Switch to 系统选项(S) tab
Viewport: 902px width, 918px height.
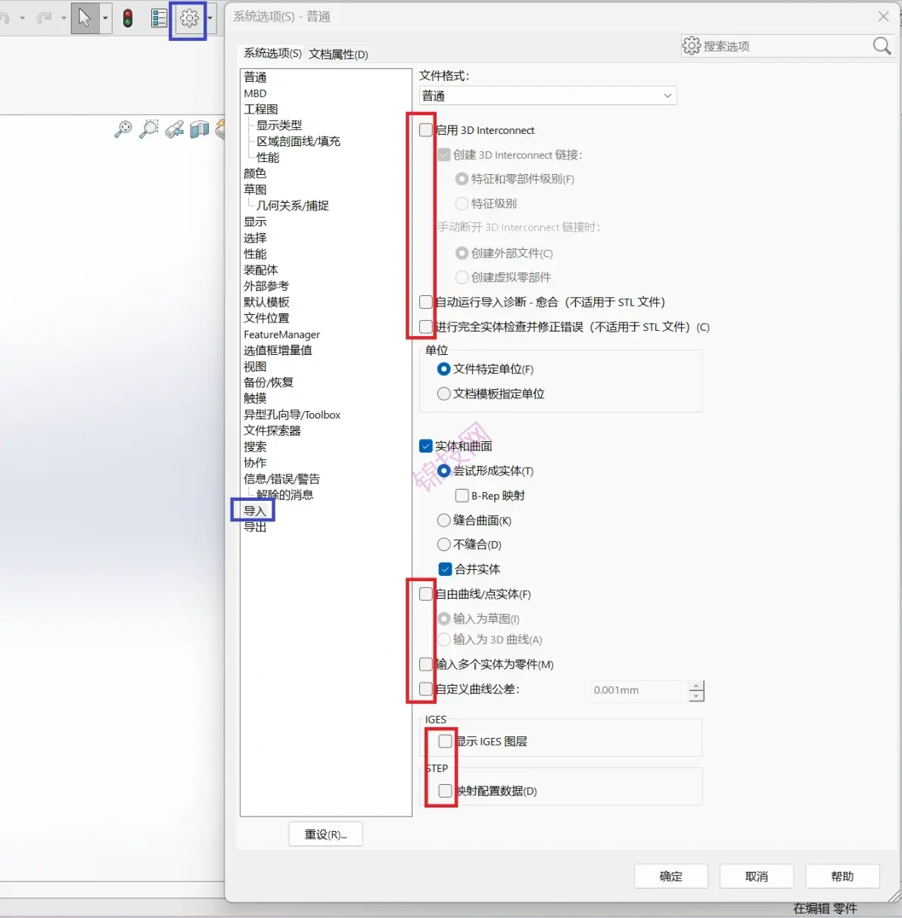point(272,53)
